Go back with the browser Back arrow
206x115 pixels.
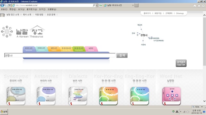pos(2,5)
